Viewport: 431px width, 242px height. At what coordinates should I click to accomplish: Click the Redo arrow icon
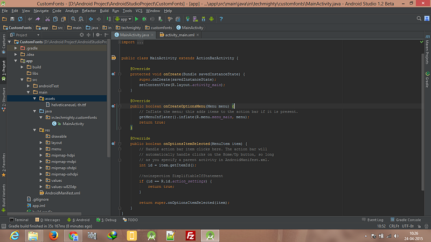(x=38, y=19)
